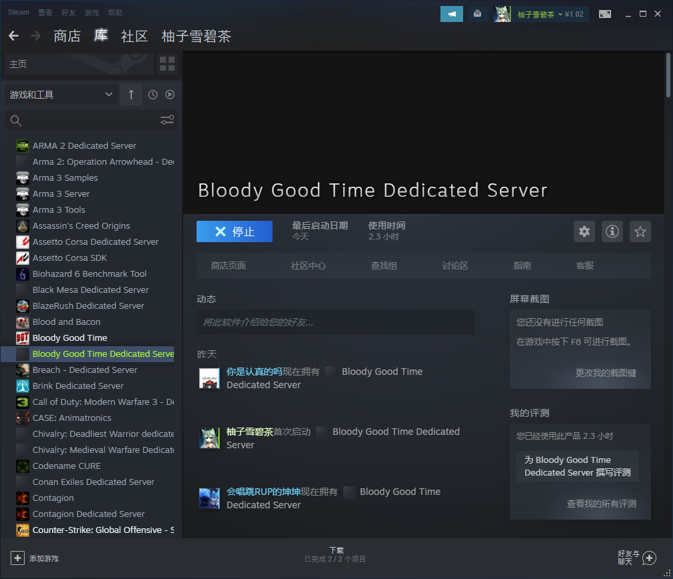Open the 游戏和工具 collection dropdown

[x=60, y=94]
